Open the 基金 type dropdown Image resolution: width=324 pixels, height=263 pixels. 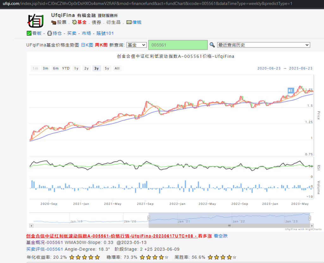pyautogui.click(x=136, y=45)
